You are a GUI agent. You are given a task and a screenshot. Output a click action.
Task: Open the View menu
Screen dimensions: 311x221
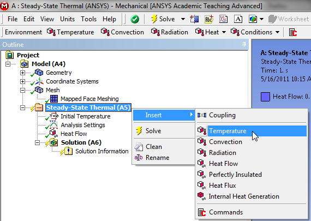[47, 19]
